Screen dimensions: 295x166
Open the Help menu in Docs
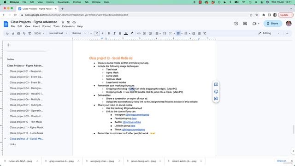point(80,26)
